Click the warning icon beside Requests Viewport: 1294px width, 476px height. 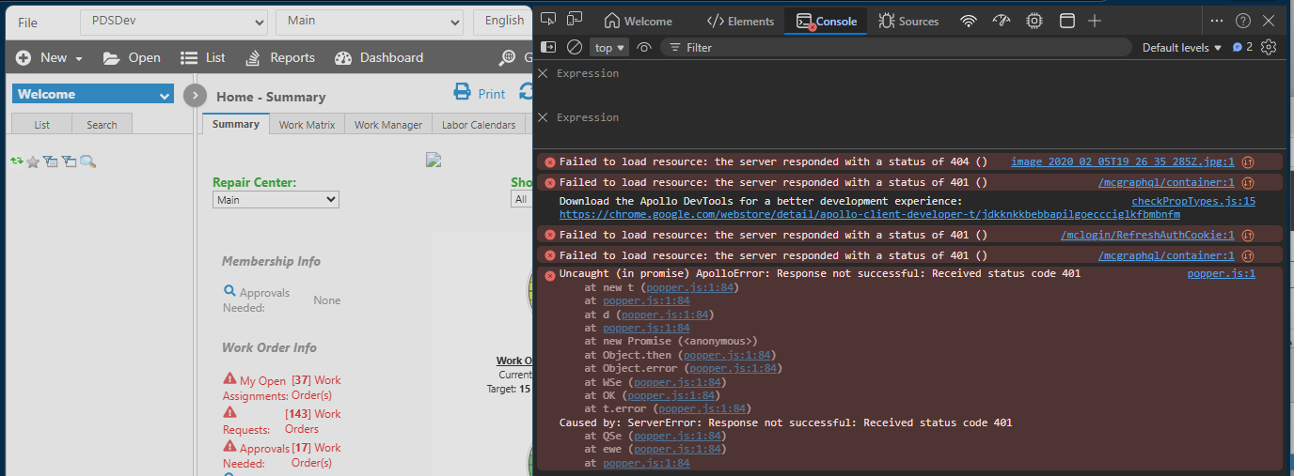229,413
